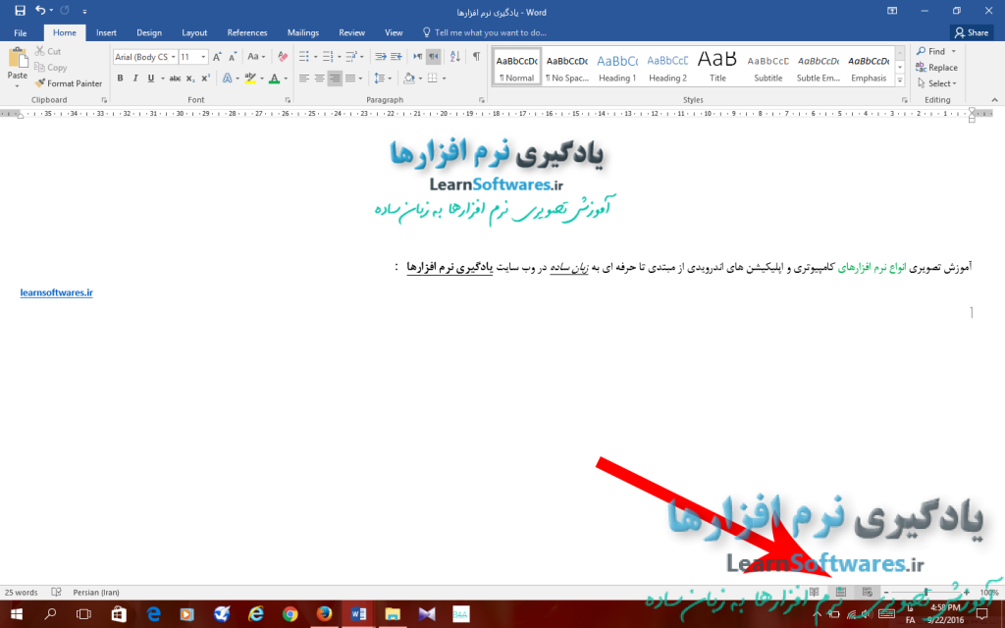1005x628 pixels.
Task: Click the zoom slider handle
Action: click(926, 592)
